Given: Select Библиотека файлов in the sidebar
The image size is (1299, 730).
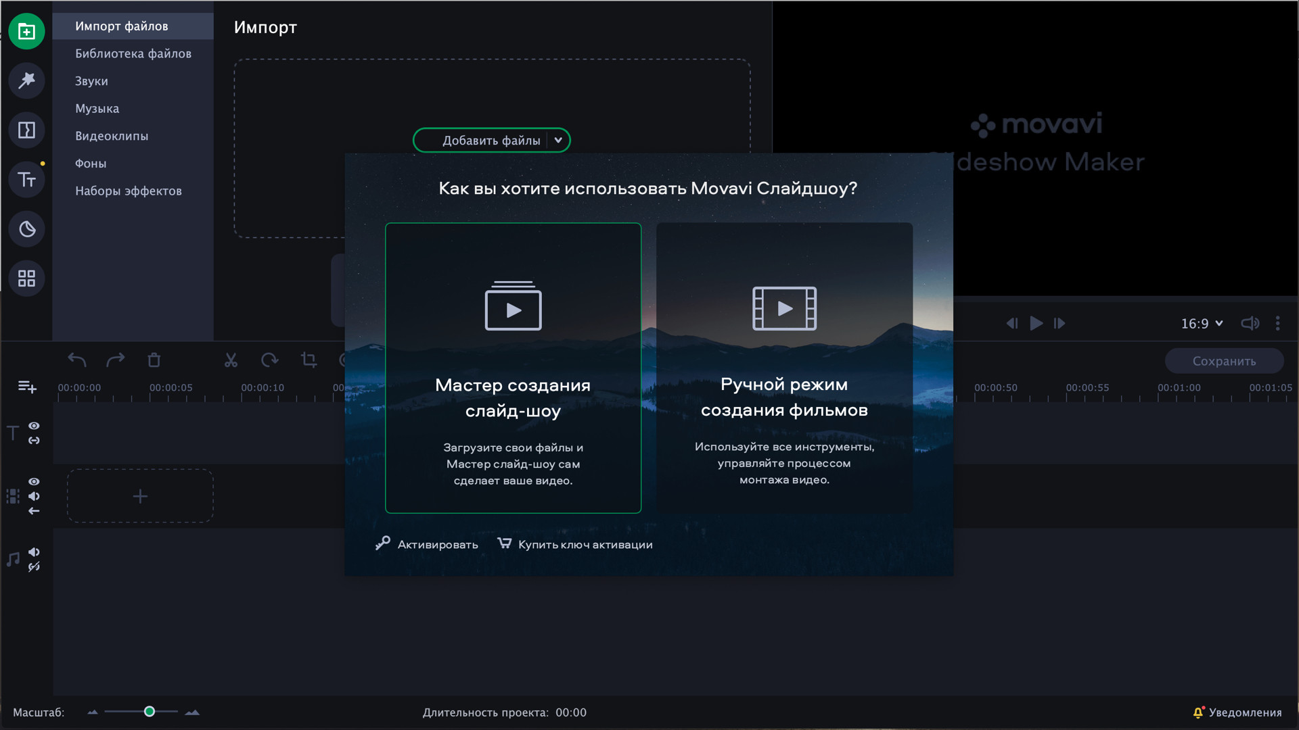Looking at the screenshot, I should pyautogui.click(x=133, y=53).
